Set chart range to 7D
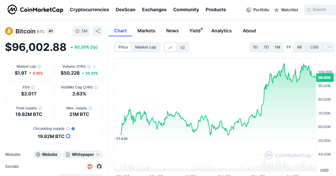This screenshot has height=176, width=336. click(266, 47)
